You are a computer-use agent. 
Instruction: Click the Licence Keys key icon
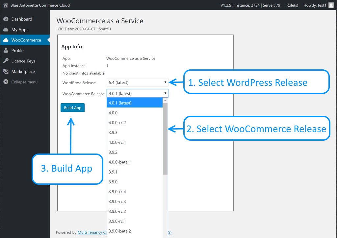pyautogui.click(x=6, y=61)
